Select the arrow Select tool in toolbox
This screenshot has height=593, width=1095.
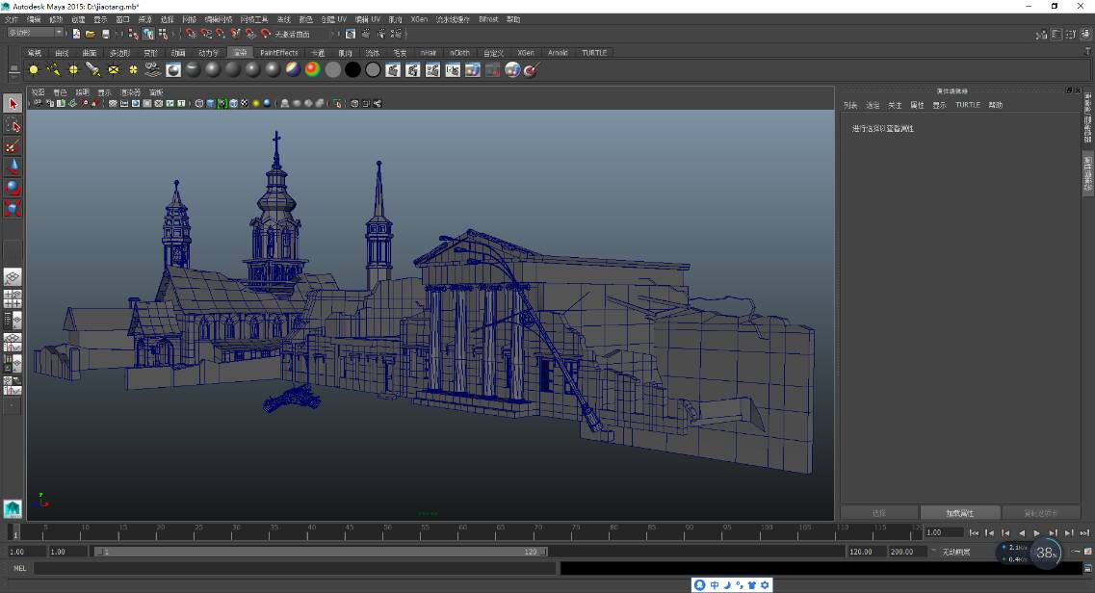point(13,104)
